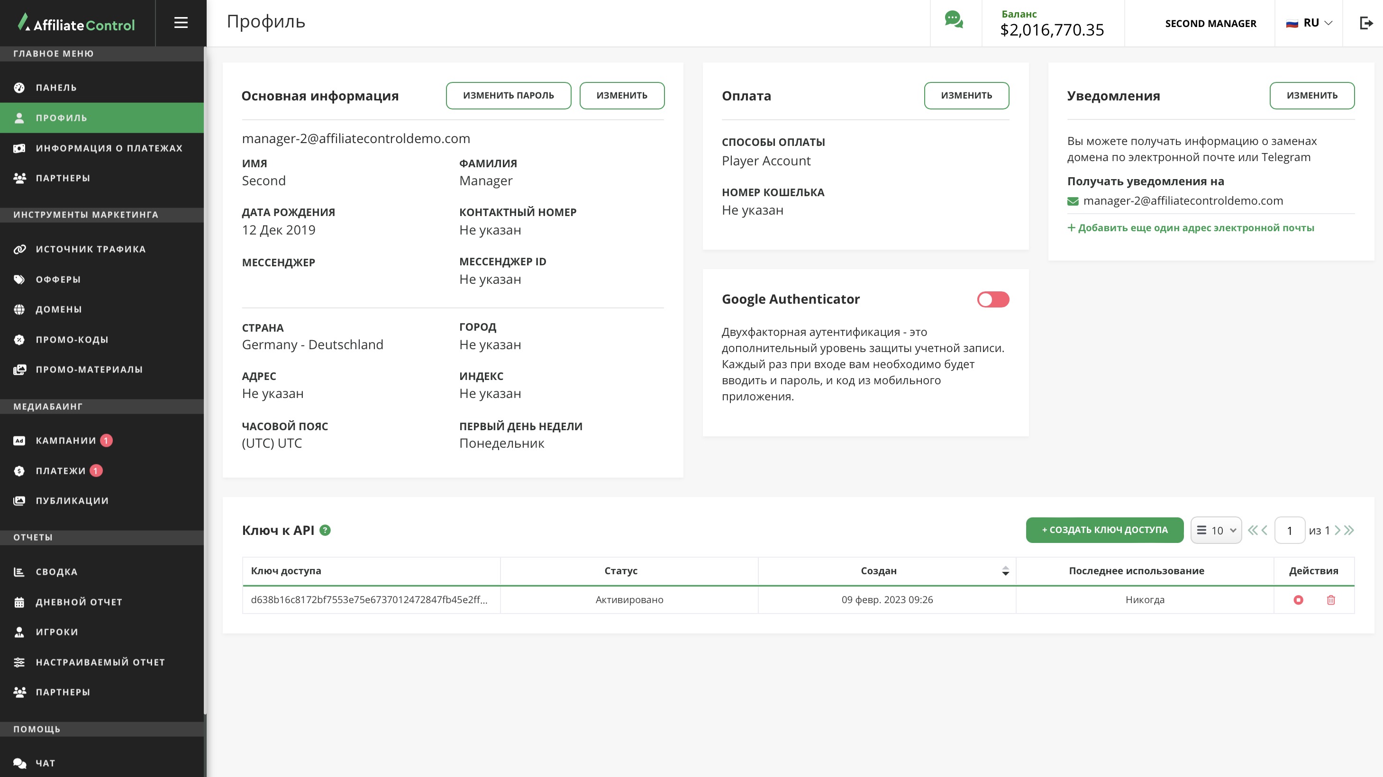Delete the API key with trash icon
This screenshot has height=777, width=1383.
tap(1330, 600)
